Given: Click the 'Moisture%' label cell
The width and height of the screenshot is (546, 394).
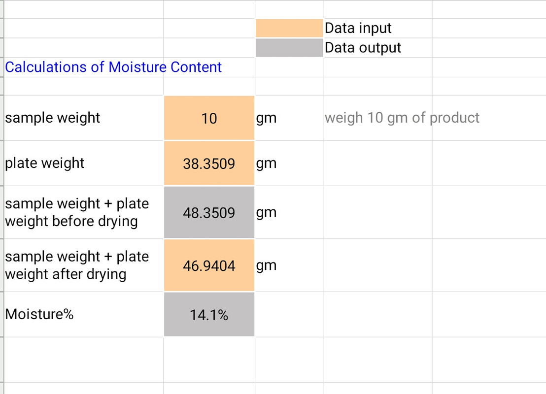Looking at the screenshot, I should click(x=39, y=314).
